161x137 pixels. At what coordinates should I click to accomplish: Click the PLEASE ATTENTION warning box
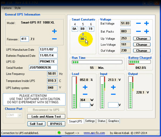(34, 99)
